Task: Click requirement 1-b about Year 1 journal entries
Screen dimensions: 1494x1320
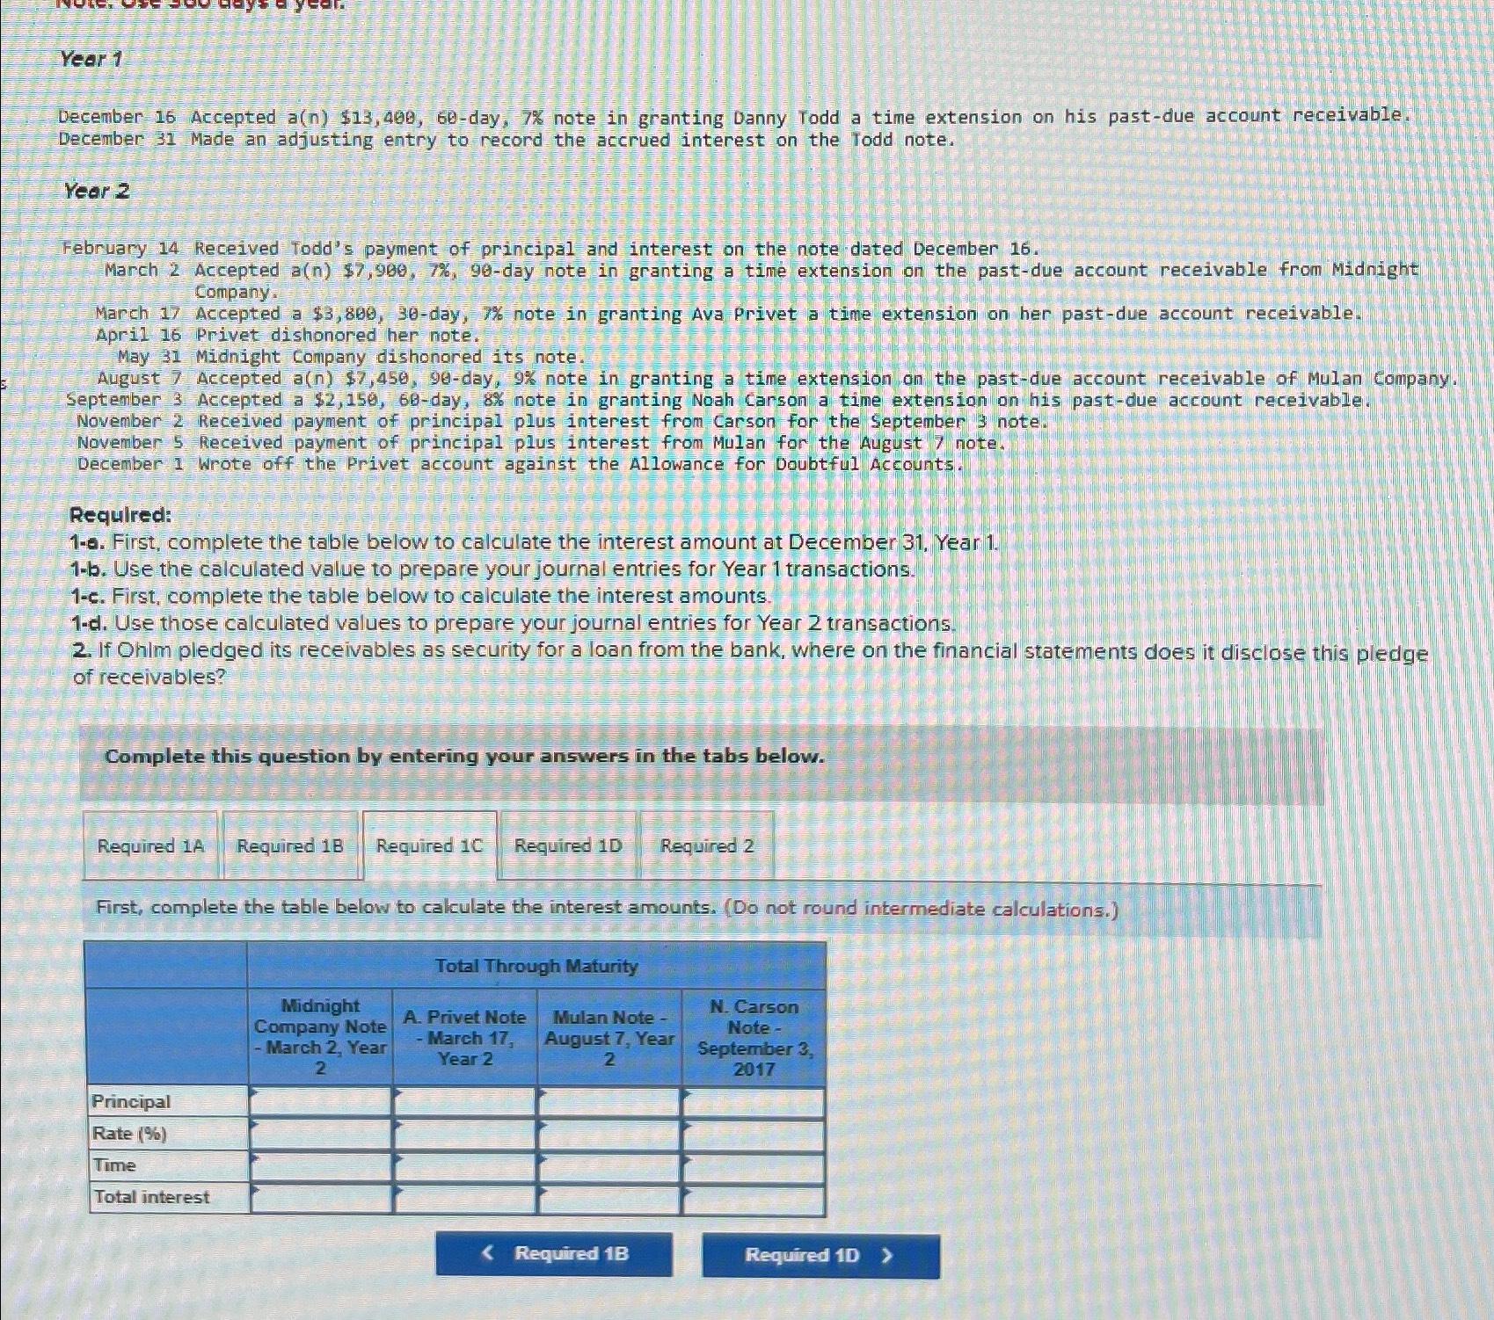Action: 493,569
